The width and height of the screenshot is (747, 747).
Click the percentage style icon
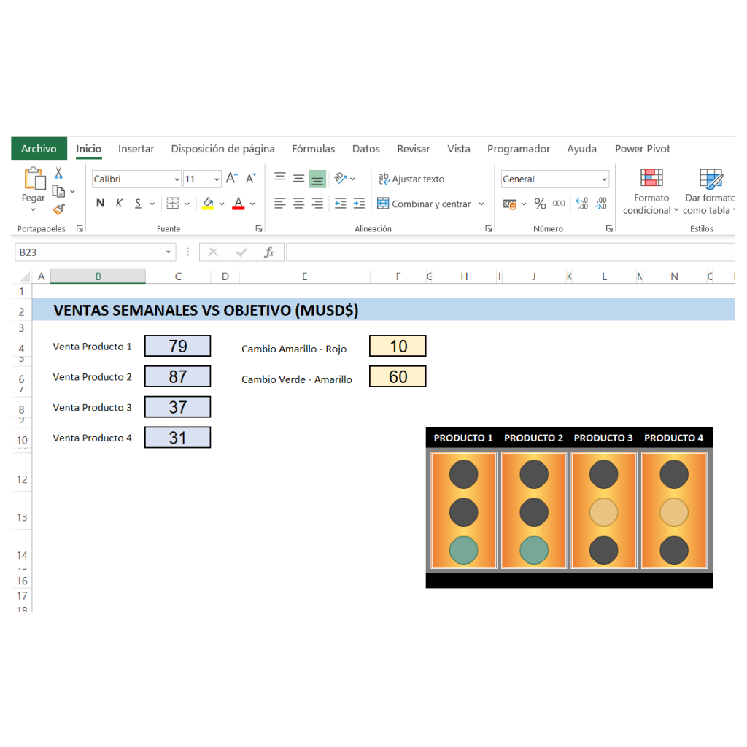coord(540,204)
